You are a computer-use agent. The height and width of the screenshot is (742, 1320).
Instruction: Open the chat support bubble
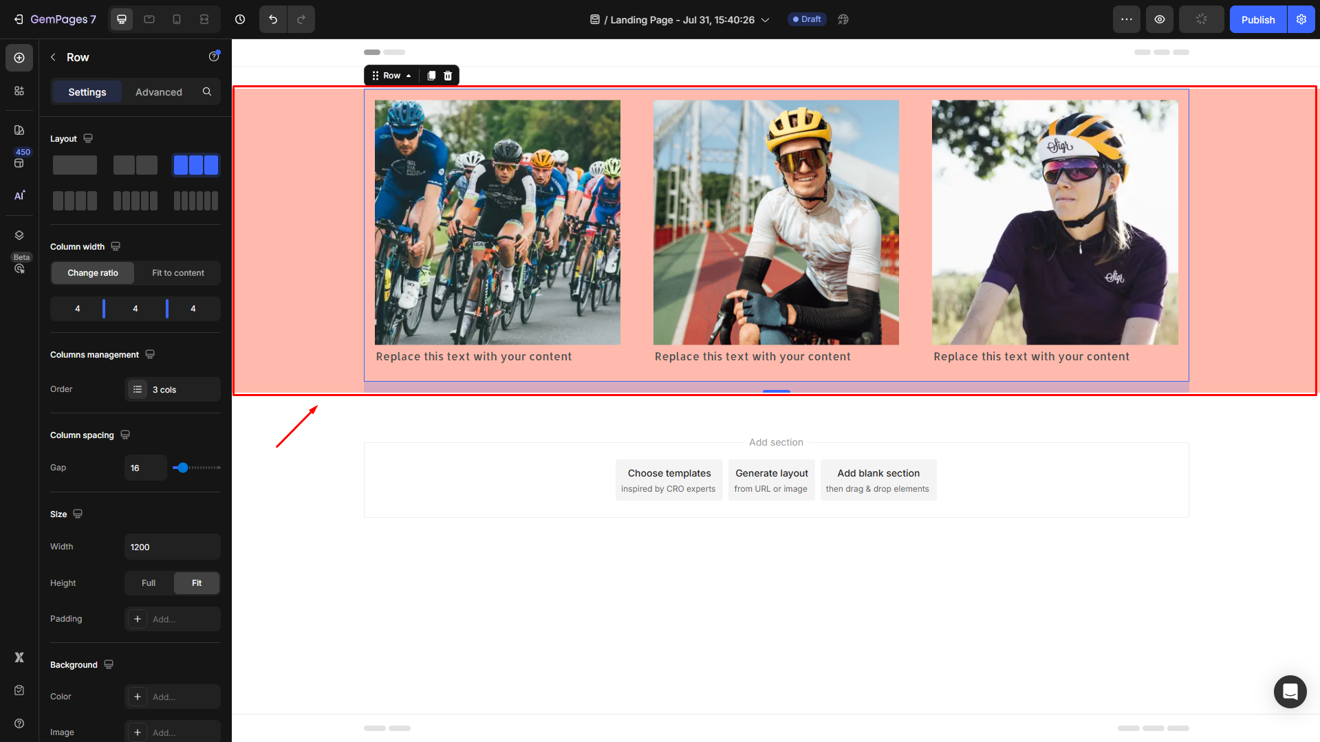1290,691
